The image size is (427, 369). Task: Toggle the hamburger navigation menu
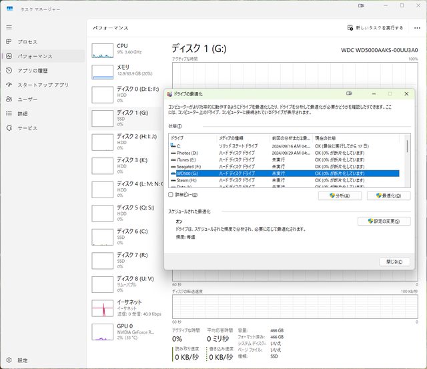(9, 27)
